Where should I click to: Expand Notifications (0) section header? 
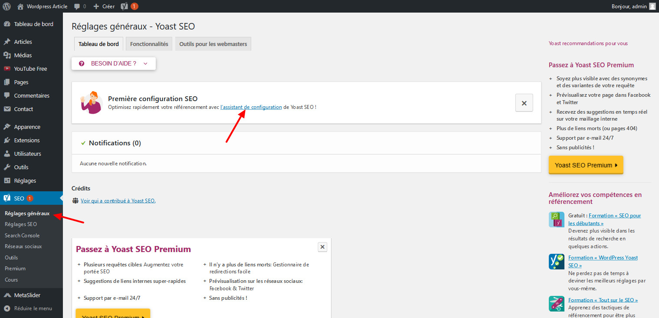[x=306, y=143]
